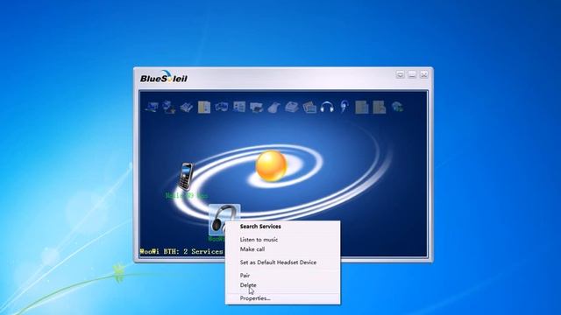The width and height of the screenshot is (561, 315).
Task: Click the File Transfer folder service icon
Action: click(x=204, y=107)
